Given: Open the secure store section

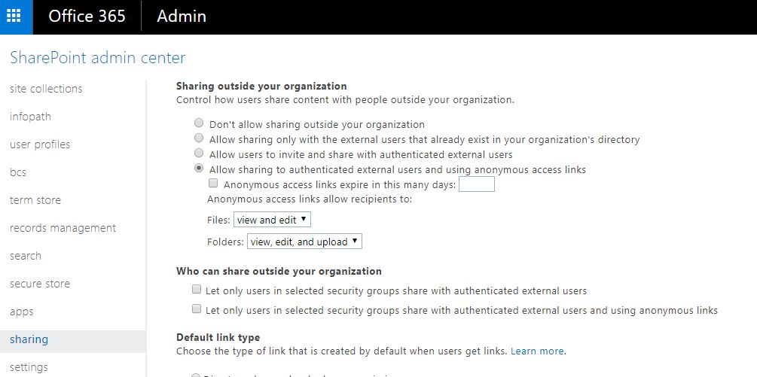Looking at the screenshot, I should click(40, 284).
